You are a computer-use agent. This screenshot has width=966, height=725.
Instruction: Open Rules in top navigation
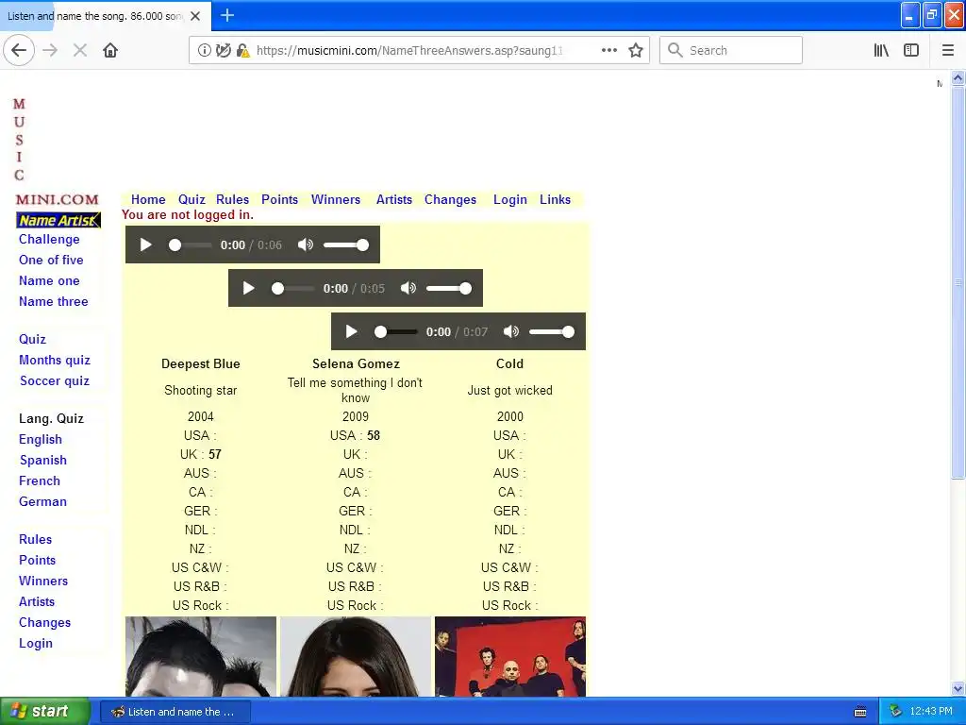click(232, 199)
